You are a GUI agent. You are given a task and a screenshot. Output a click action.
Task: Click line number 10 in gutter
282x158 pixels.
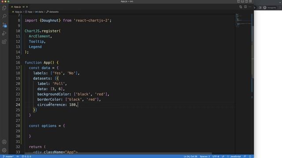click(18, 31)
